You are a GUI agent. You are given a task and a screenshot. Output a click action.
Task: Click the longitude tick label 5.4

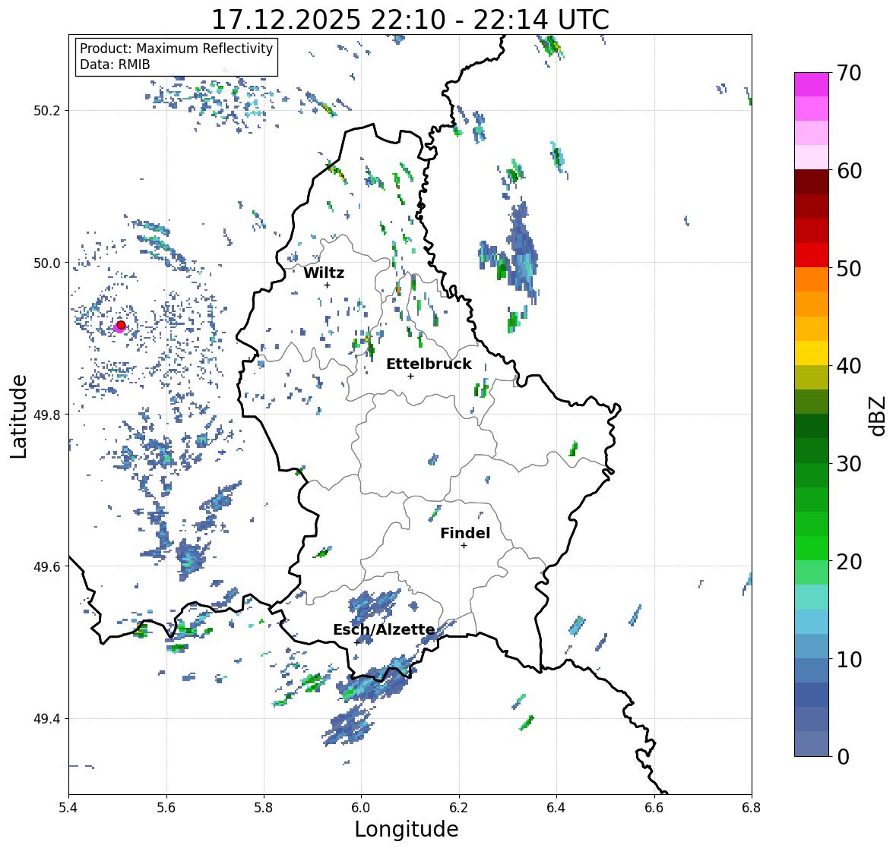coord(68,807)
